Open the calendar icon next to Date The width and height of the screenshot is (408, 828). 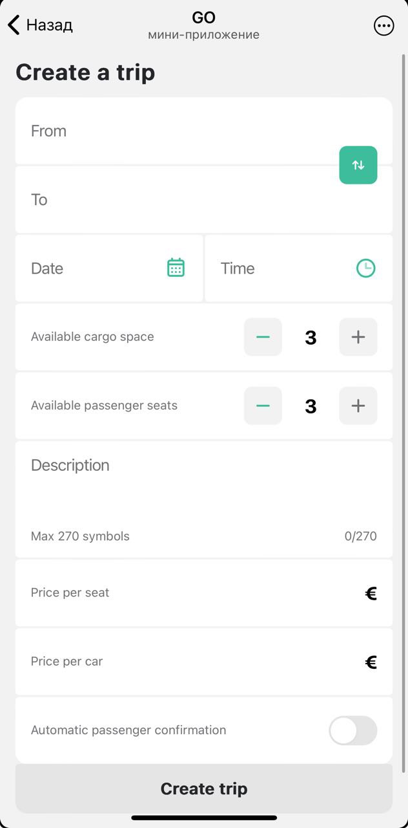point(175,268)
